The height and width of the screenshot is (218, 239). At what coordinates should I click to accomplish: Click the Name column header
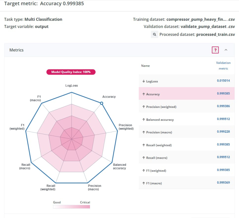(145, 66)
